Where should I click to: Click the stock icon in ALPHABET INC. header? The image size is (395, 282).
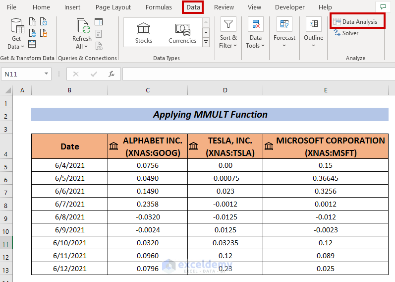(113, 146)
